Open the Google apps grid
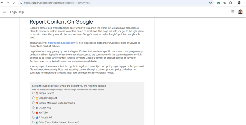 click(x=232, y=12)
